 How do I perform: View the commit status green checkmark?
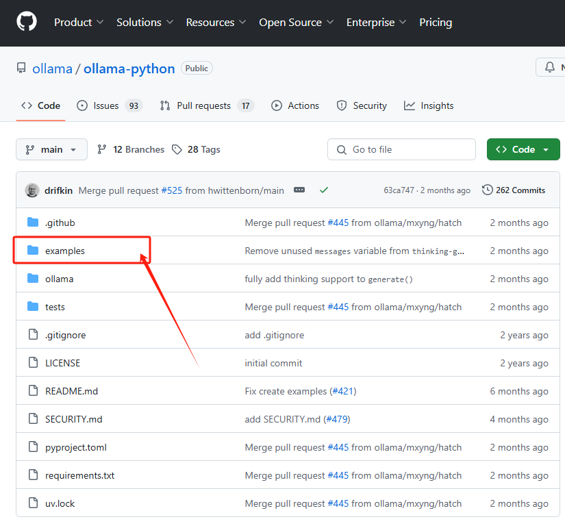(x=323, y=190)
